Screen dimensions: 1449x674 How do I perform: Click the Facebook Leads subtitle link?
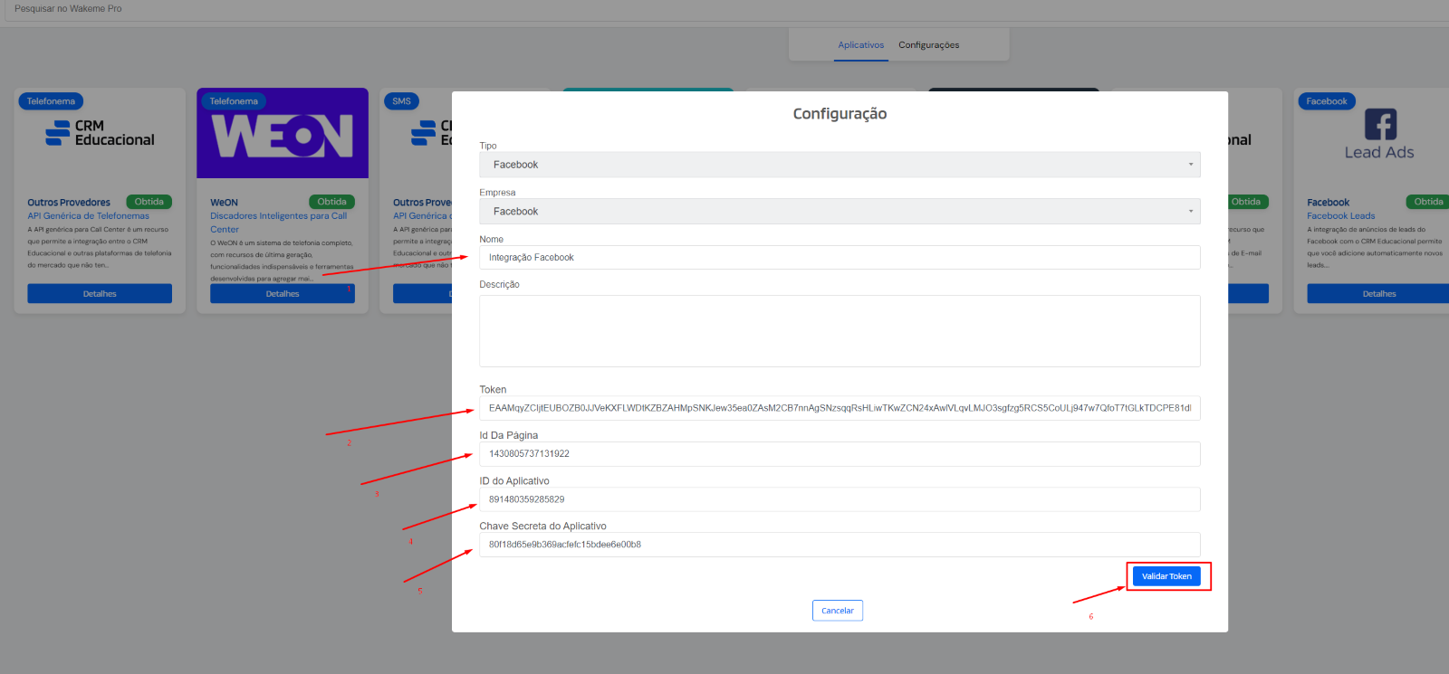1340,216
